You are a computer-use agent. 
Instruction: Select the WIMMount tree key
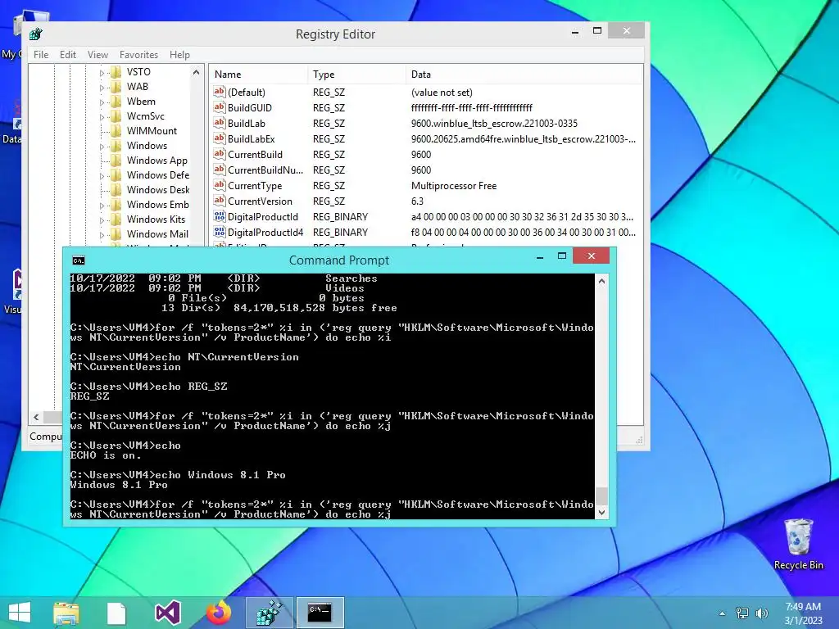(x=152, y=131)
